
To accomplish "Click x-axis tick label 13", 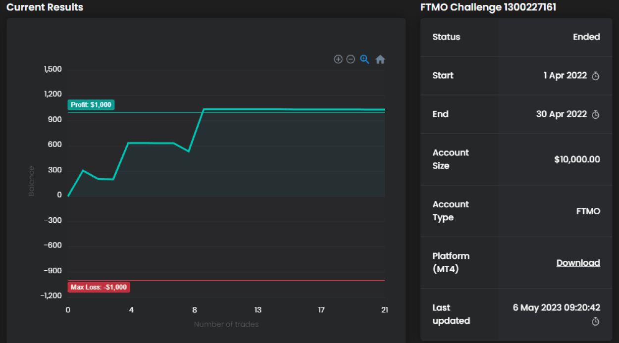I will point(258,310).
